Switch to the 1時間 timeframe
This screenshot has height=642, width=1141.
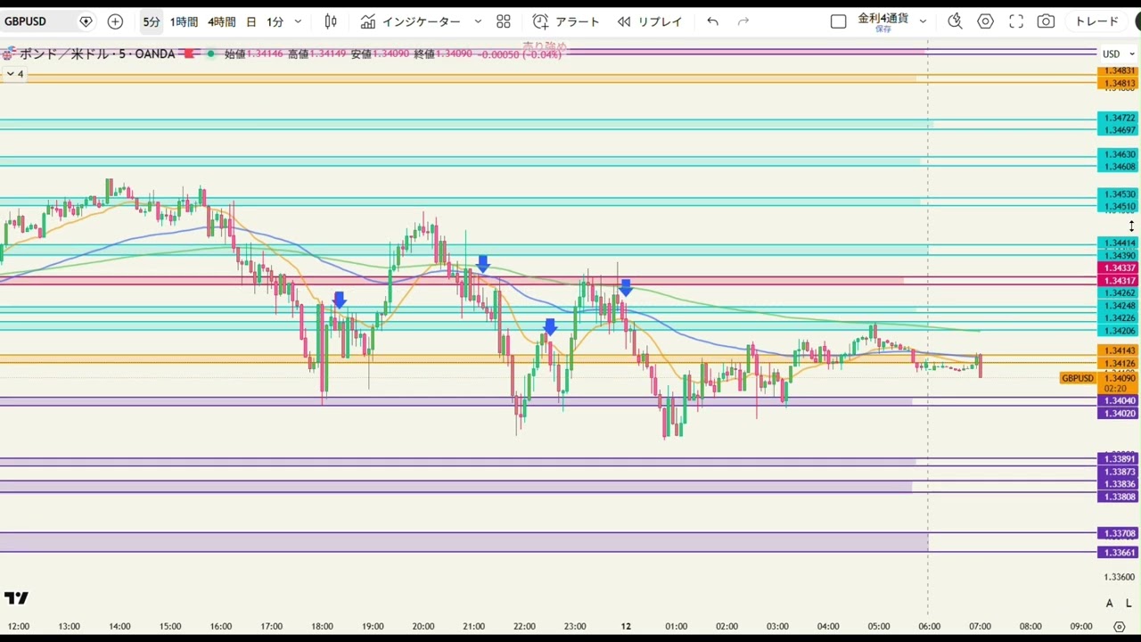click(184, 21)
